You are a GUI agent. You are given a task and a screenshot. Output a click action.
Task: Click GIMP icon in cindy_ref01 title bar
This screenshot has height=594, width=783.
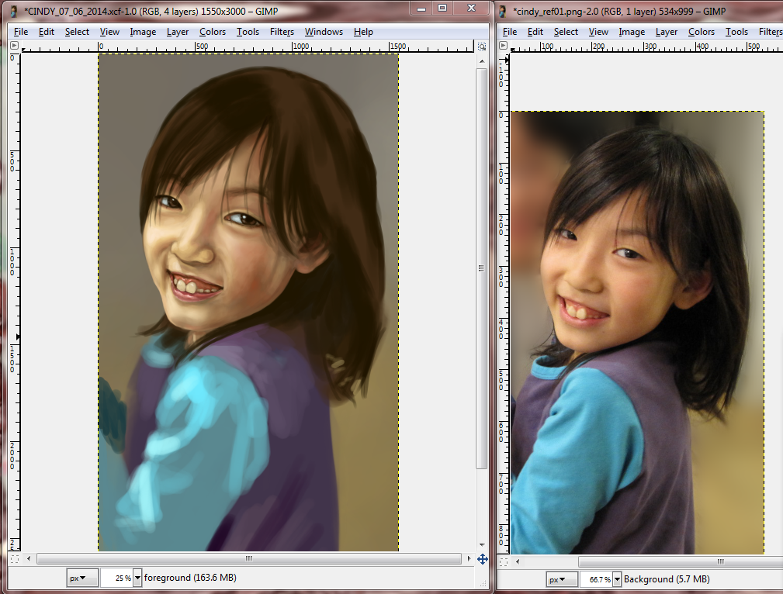point(503,11)
